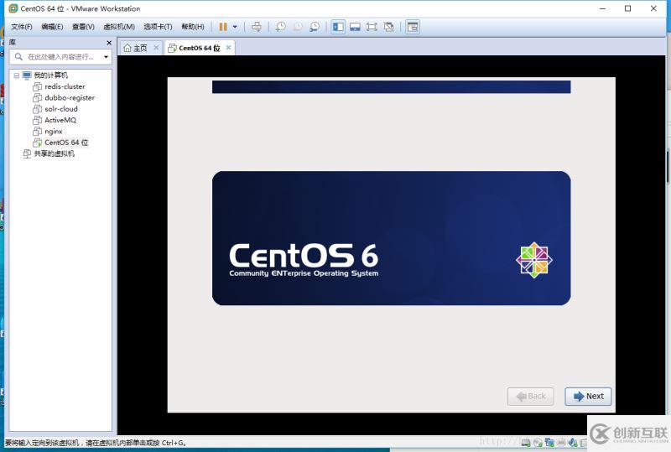The image size is (671, 452).
Task: Switch to the 主页 tab
Action: (x=140, y=48)
